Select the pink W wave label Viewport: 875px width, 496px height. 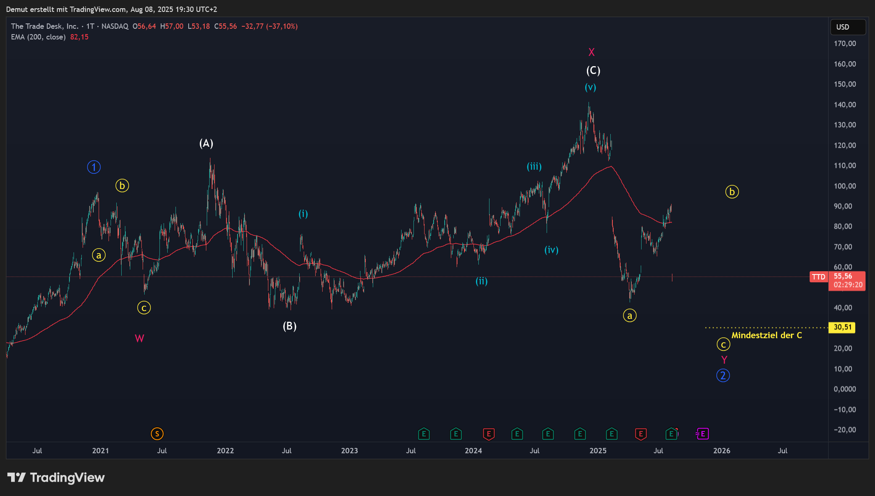(x=139, y=339)
